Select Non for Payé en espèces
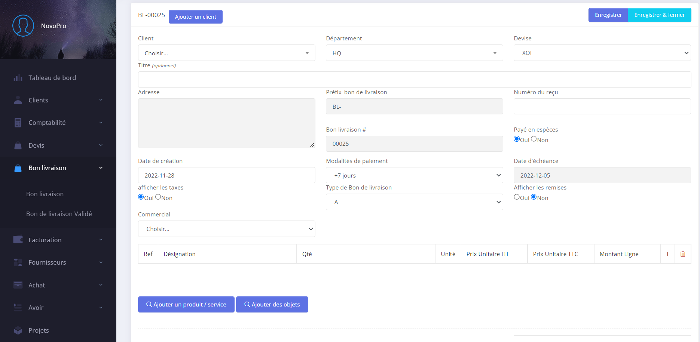The image size is (700, 342). (534, 139)
